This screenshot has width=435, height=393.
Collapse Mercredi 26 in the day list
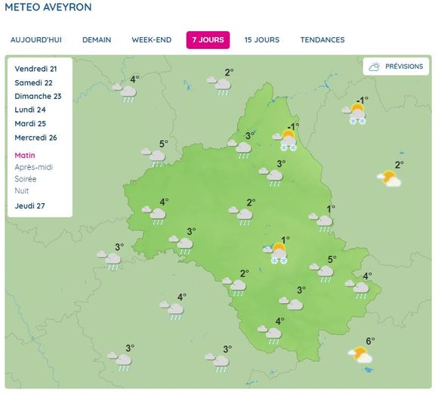coord(35,138)
